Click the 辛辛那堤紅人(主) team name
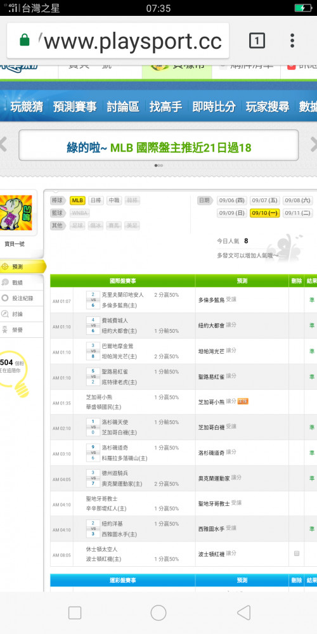The height and width of the screenshot is (634, 317). [107, 508]
